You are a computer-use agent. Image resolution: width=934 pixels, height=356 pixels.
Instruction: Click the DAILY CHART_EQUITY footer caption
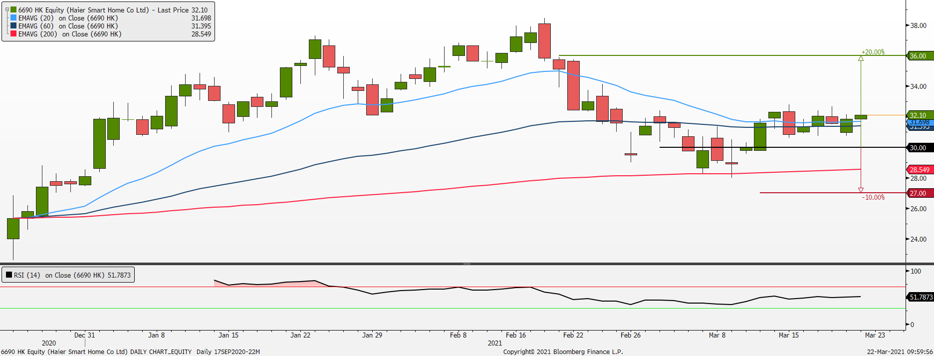pos(161,352)
